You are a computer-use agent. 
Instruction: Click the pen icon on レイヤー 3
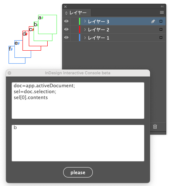click(x=153, y=21)
